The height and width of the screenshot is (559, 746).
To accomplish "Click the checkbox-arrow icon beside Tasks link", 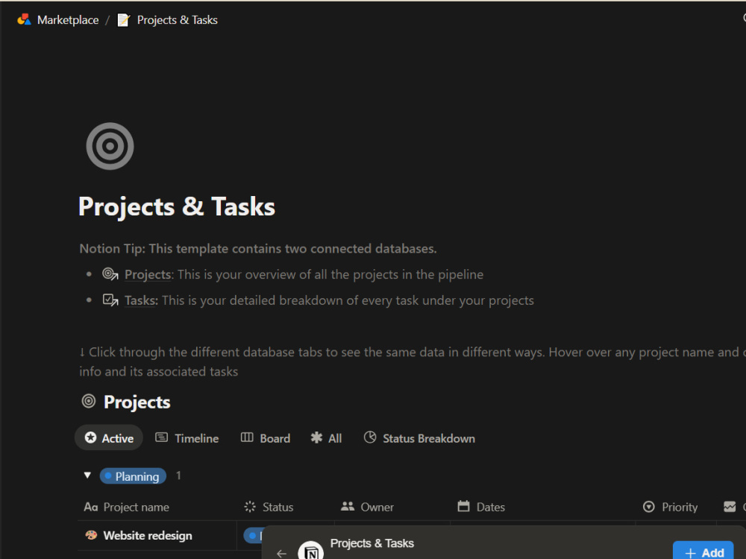I will (110, 300).
